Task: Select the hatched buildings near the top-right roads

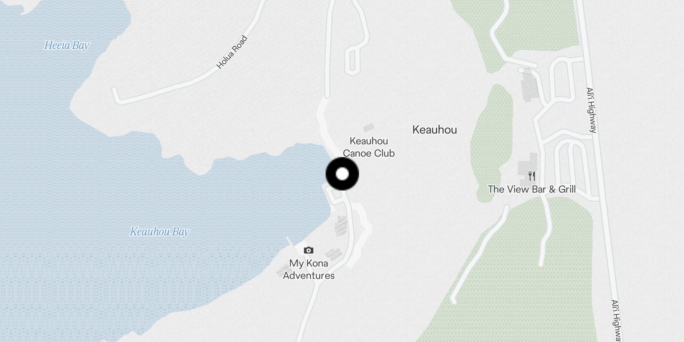Action: [529, 85]
